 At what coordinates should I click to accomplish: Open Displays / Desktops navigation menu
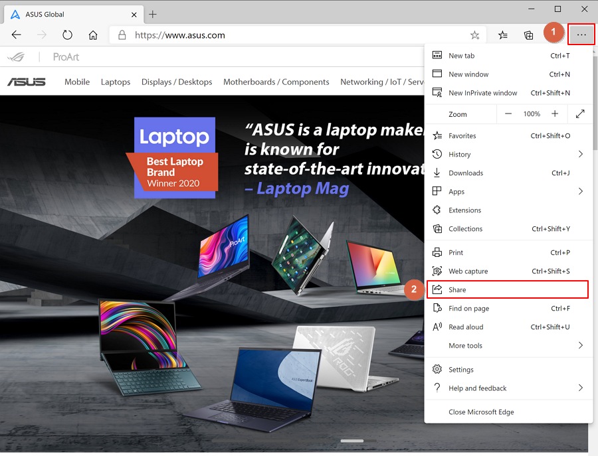pyautogui.click(x=177, y=82)
